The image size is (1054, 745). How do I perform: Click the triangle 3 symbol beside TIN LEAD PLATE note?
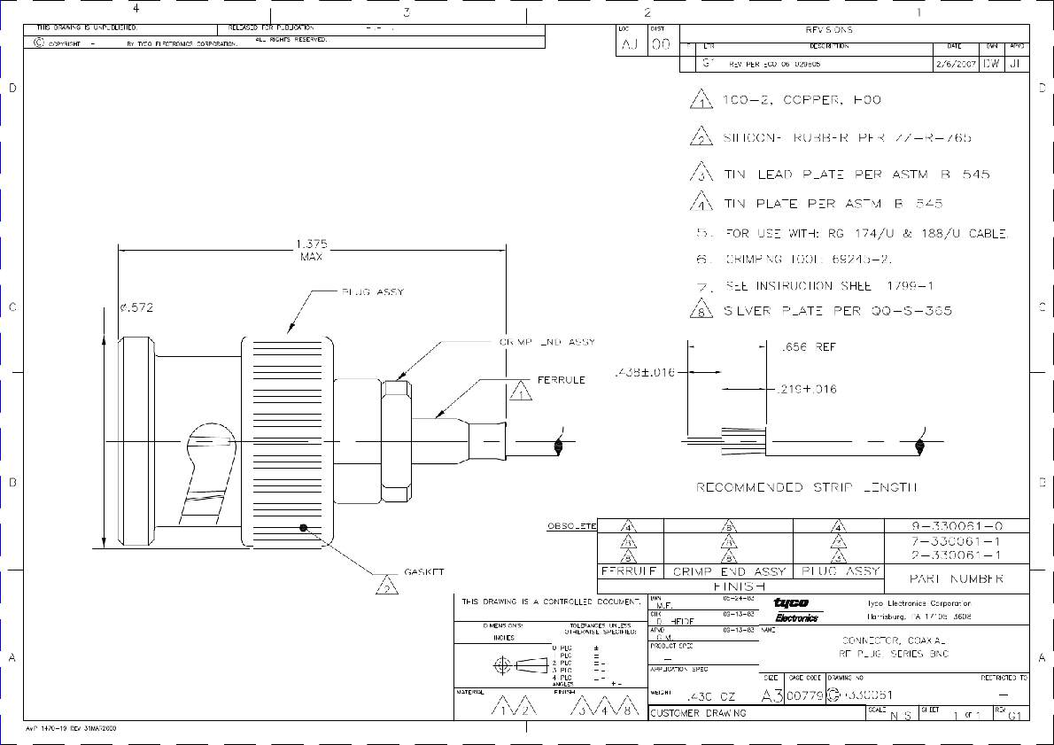tap(701, 172)
